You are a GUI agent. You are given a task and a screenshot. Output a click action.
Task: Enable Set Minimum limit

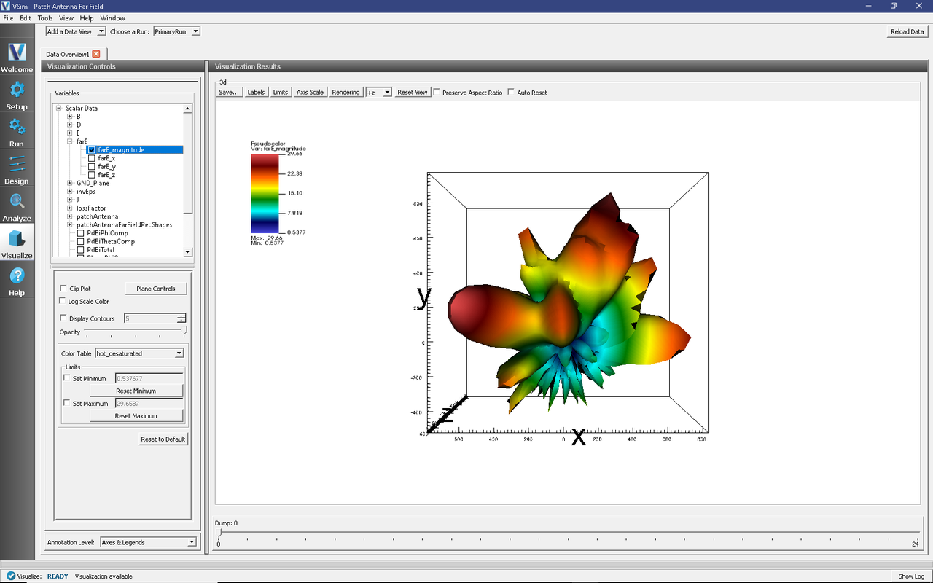tap(67, 378)
